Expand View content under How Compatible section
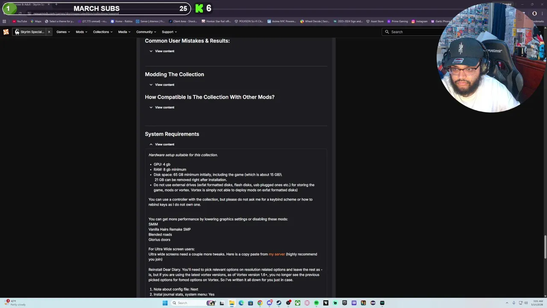This screenshot has width=547, height=308. coord(162,107)
